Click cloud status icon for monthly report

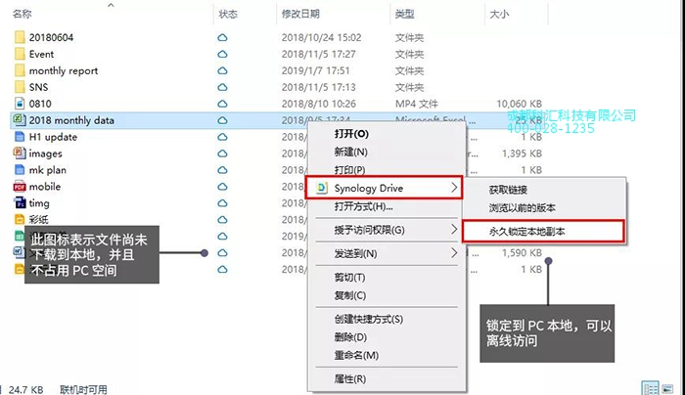click(222, 70)
